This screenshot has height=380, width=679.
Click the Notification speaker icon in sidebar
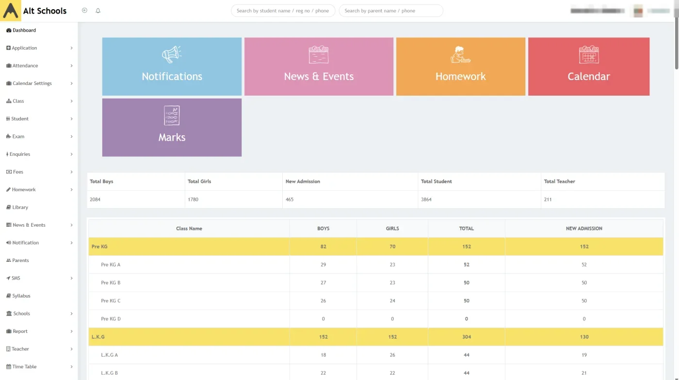[x=9, y=243]
